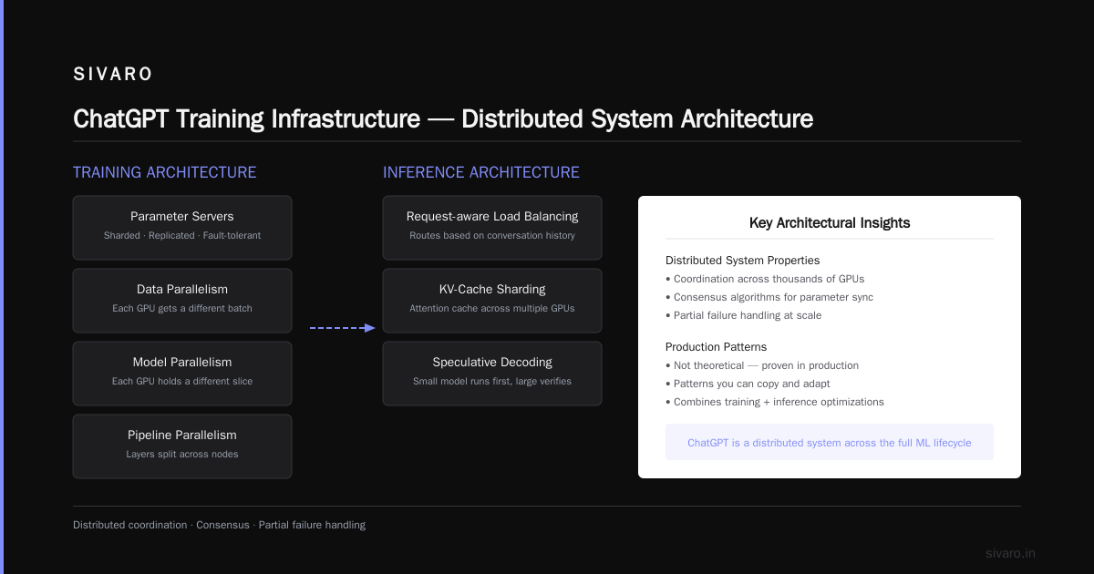Viewport: 1094px width, 574px height.
Task: Click the Production Patterns subheading
Action: click(717, 347)
